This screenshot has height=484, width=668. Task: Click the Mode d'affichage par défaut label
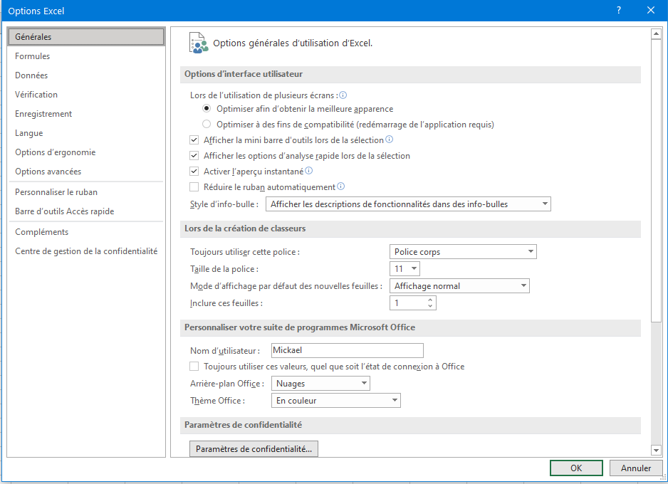(286, 286)
